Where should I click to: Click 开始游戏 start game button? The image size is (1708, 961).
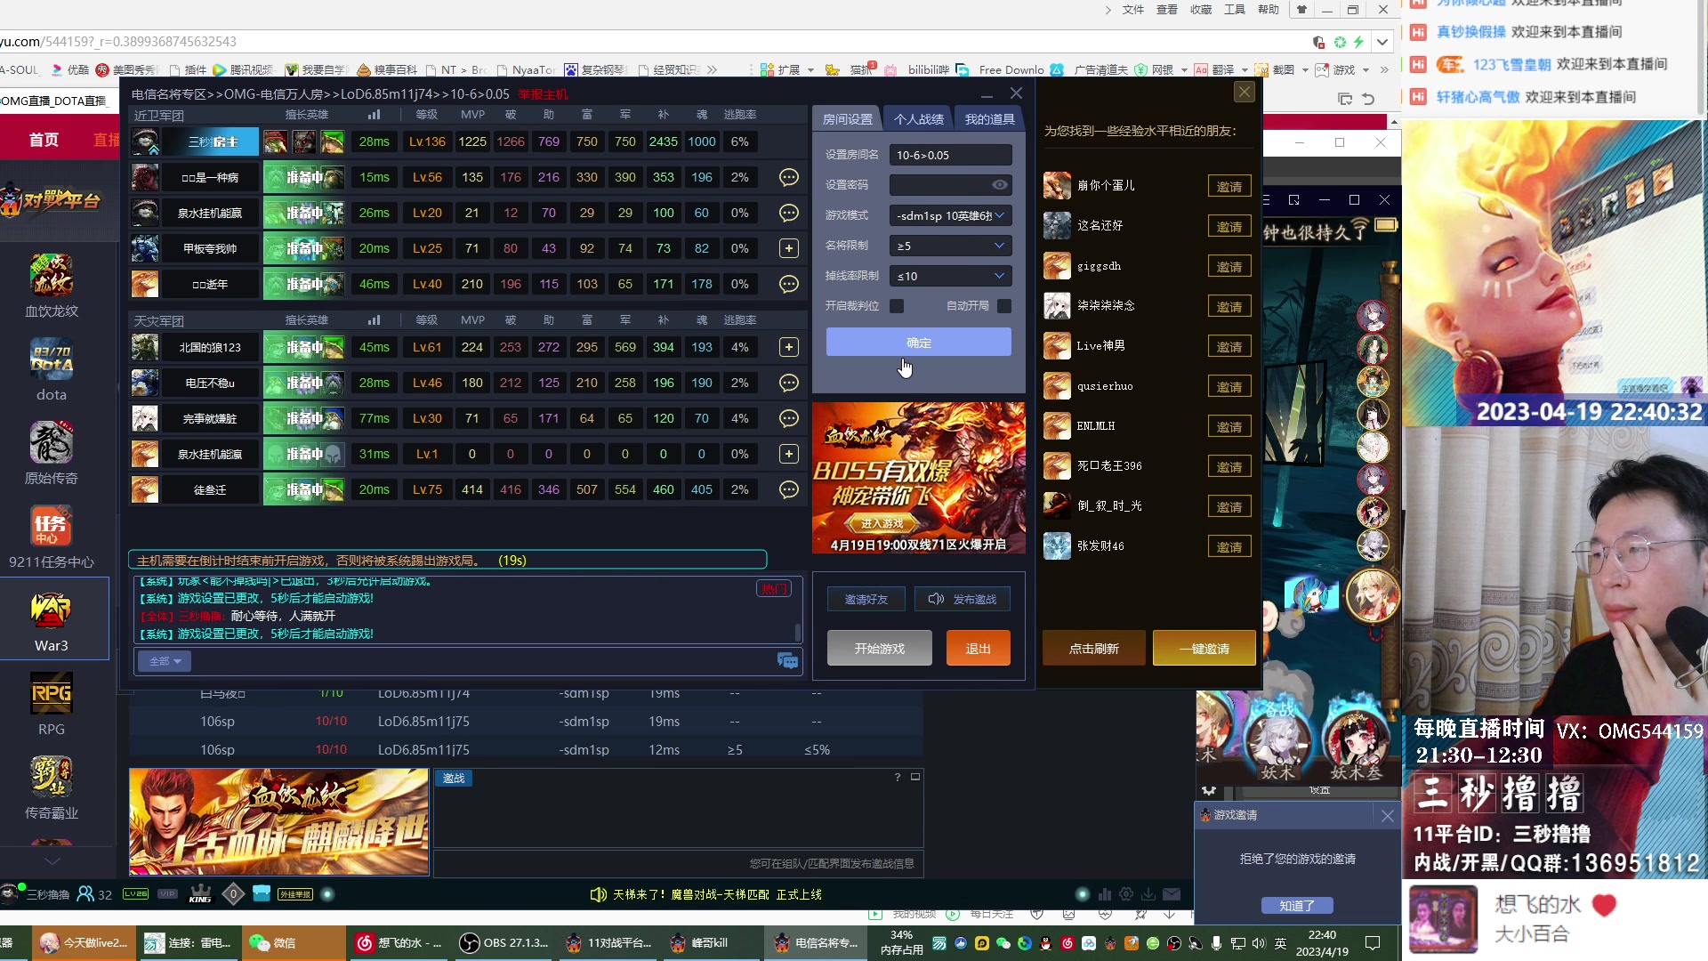click(879, 649)
